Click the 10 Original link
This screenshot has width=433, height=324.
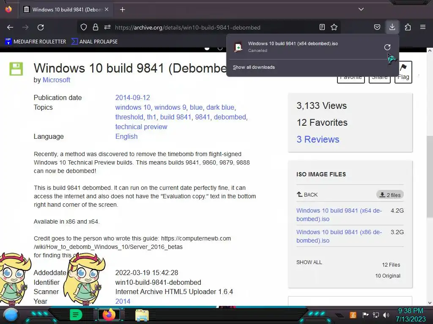point(388,276)
